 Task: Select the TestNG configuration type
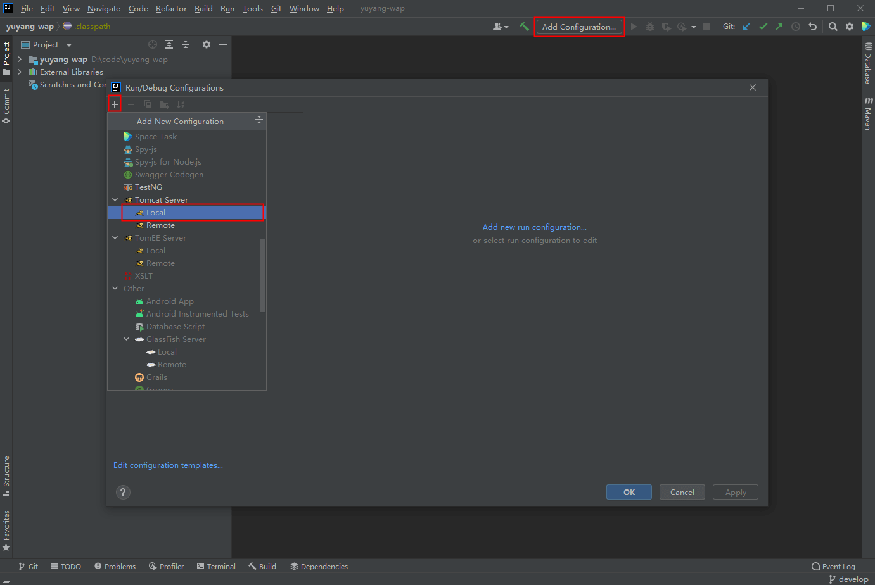(187, 187)
